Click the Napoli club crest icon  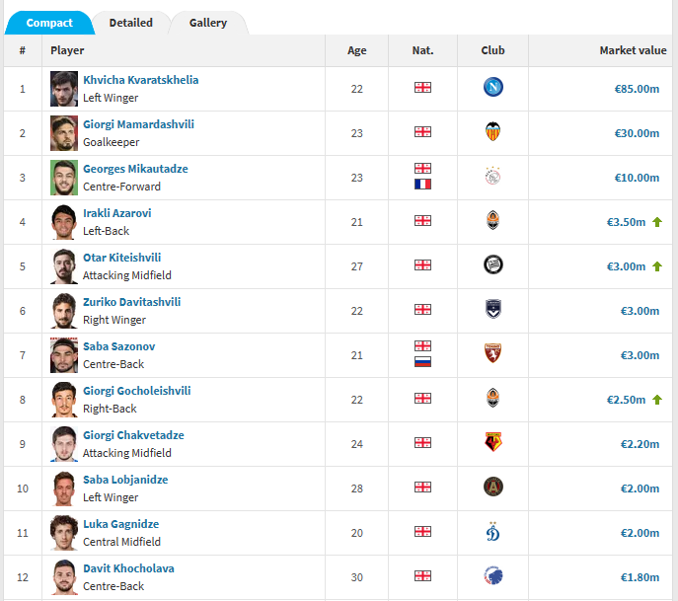(492, 87)
